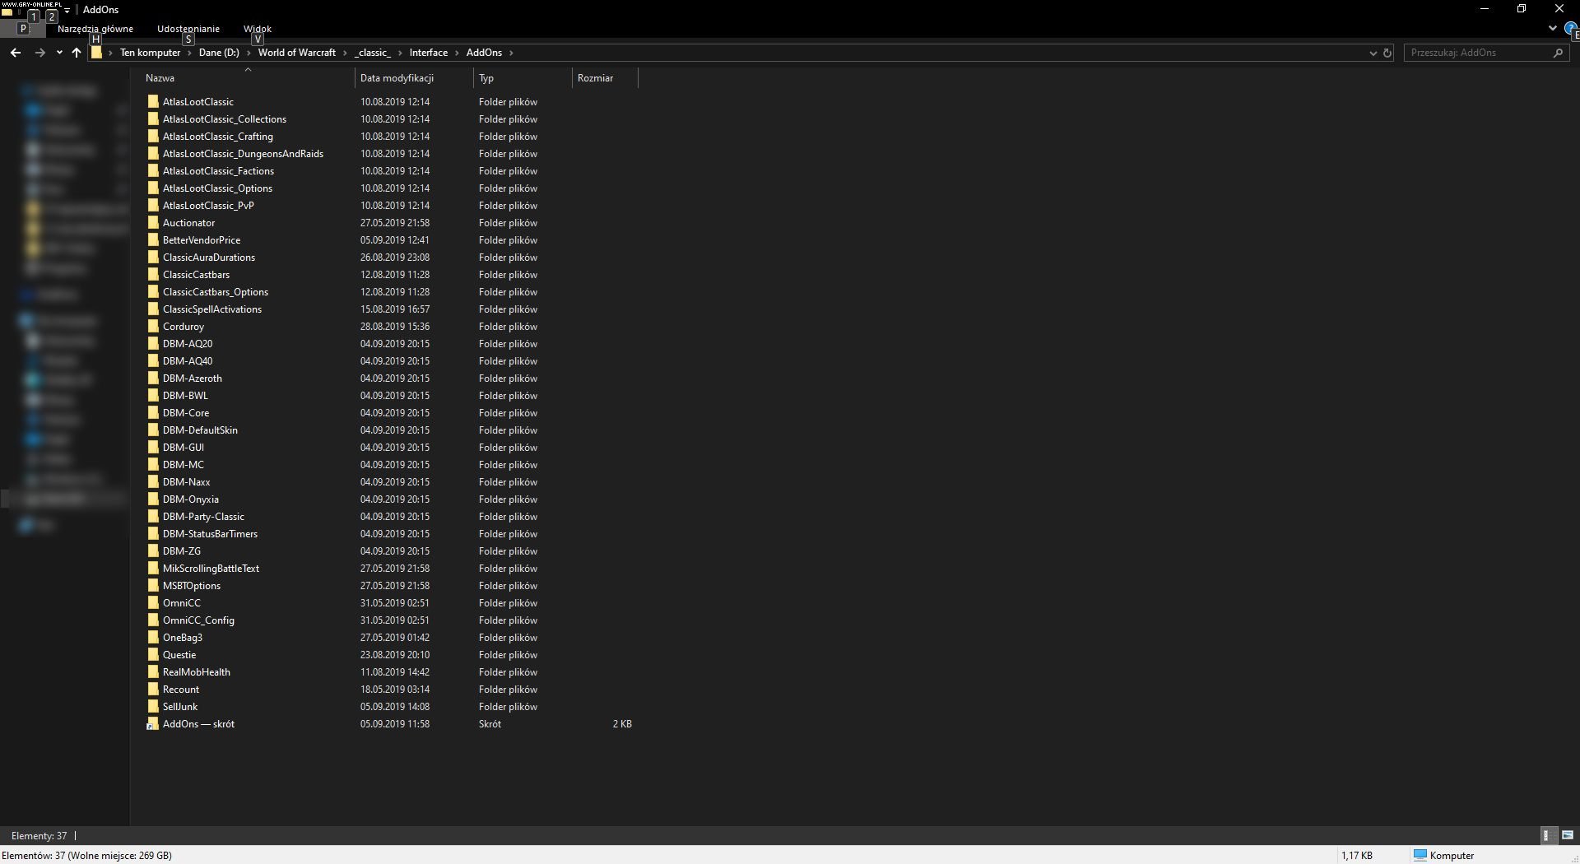This screenshot has width=1580, height=864.
Task: Expand the address bar history dropdown
Action: coord(1373,53)
